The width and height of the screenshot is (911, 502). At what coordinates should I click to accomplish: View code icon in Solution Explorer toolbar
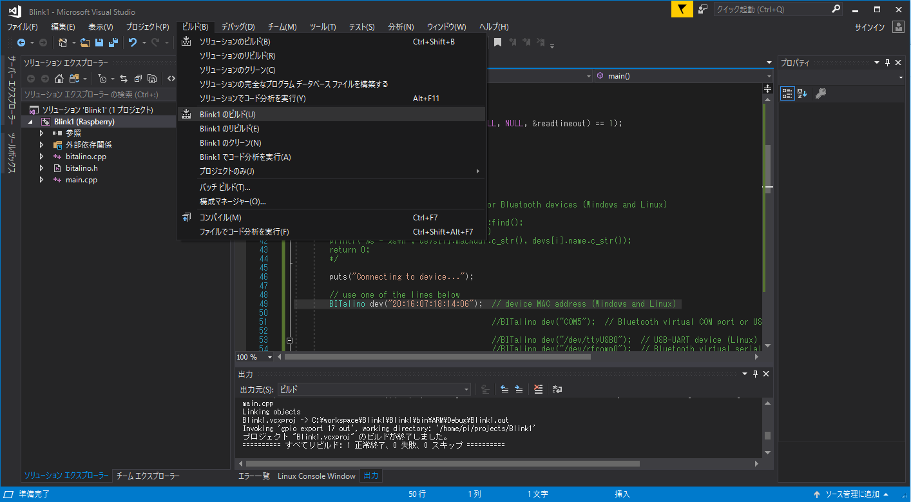171,79
